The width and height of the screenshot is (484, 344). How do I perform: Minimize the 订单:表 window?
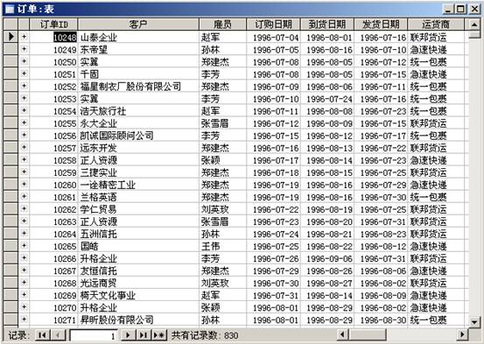click(449, 9)
